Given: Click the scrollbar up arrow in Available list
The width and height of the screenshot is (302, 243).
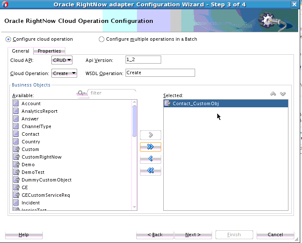Looking at the screenshot, I should coord(134,102).
